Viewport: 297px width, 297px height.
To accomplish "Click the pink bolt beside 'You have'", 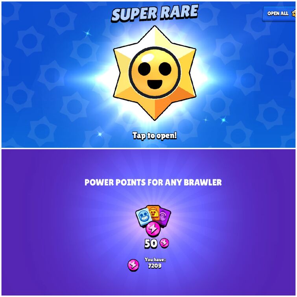I will coord(133,265).
